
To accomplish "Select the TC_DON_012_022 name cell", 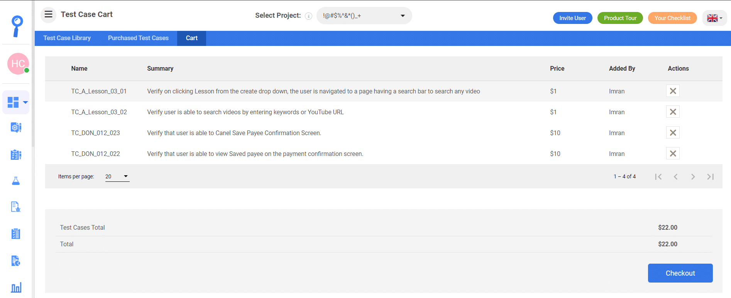I will [95, 154].
